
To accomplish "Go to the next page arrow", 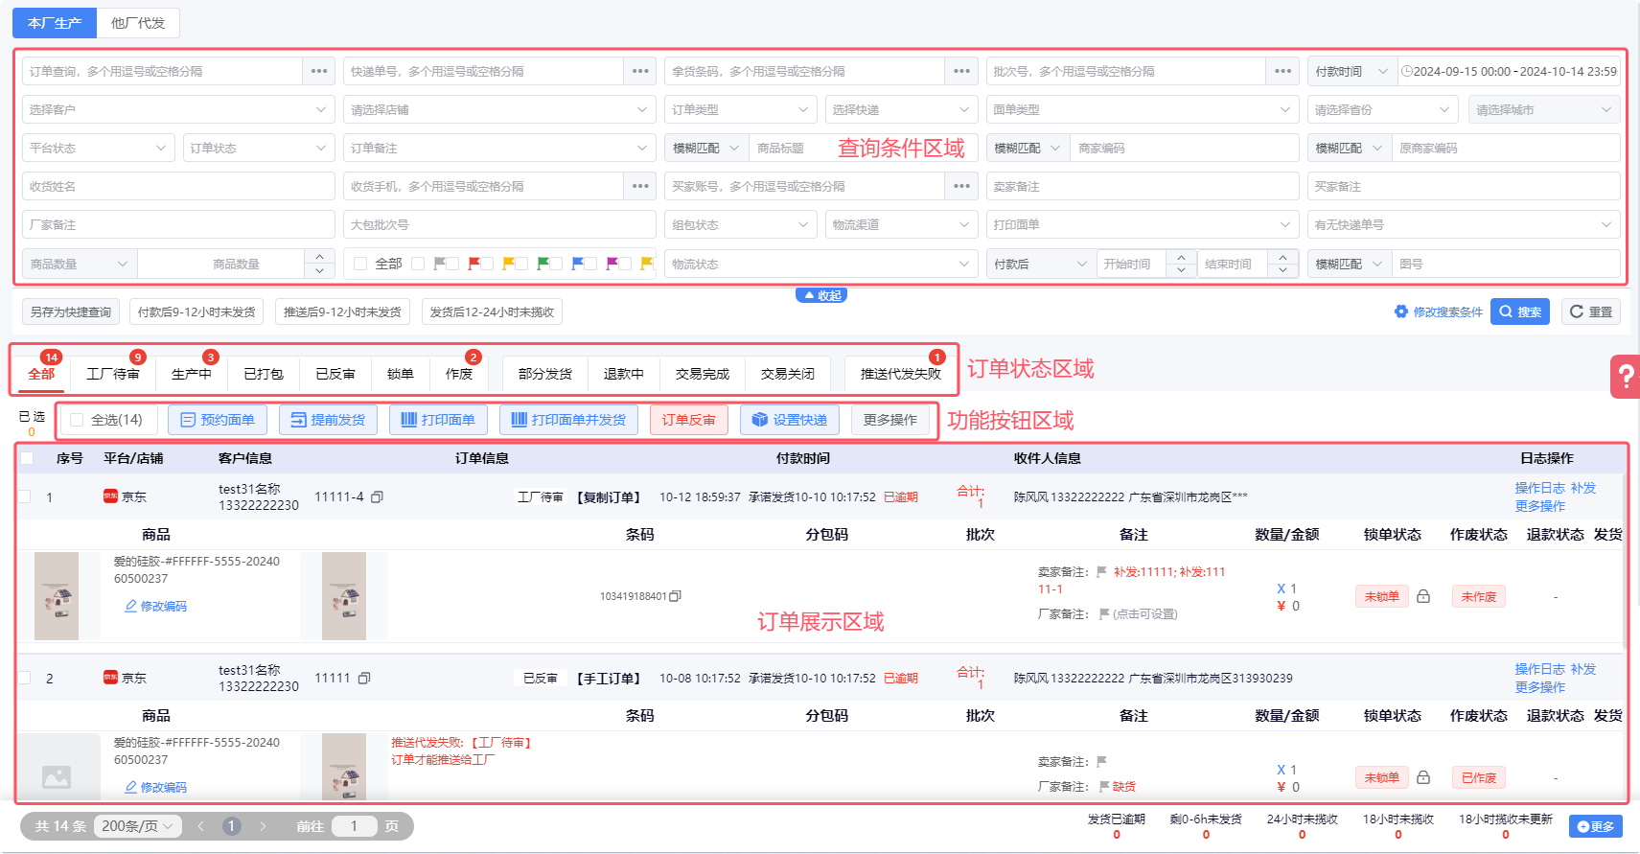I will click(x=263, y=826).
